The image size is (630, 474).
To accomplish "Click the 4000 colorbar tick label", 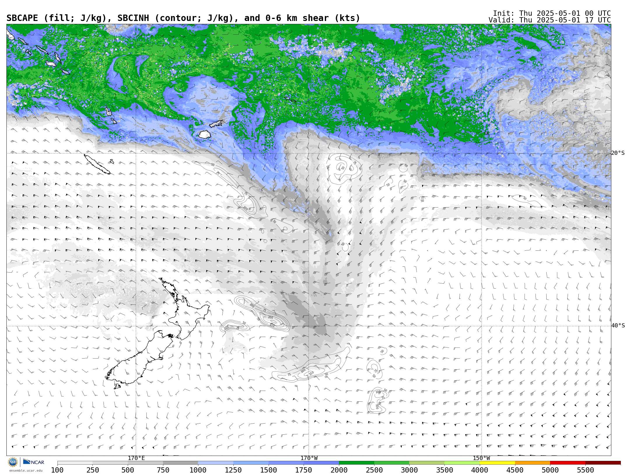I will pyautogui.click(x=480, y=470).
